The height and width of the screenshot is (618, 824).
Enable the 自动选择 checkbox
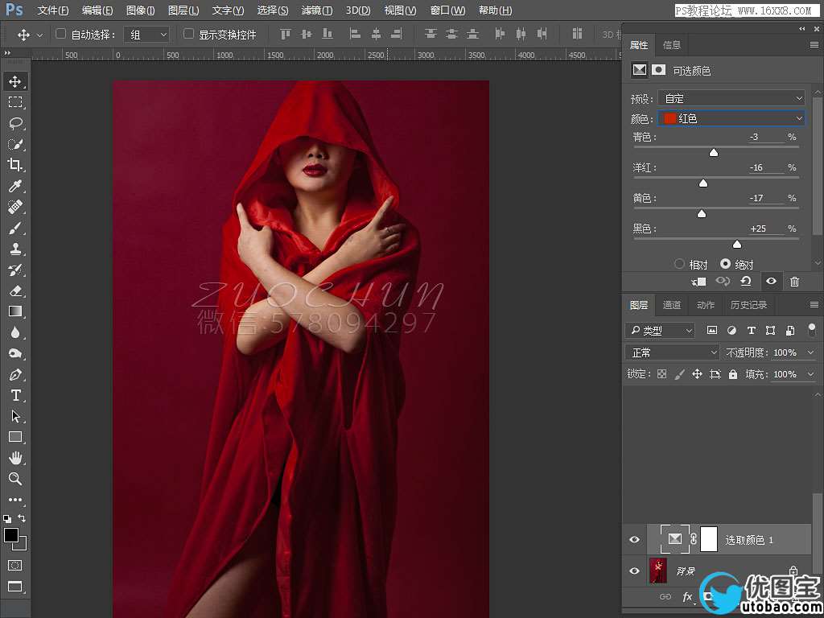pos(61,34)
